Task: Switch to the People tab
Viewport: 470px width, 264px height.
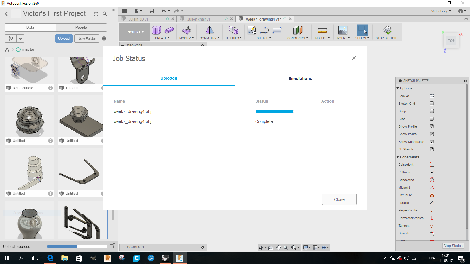Action: (x=81, y=28)
